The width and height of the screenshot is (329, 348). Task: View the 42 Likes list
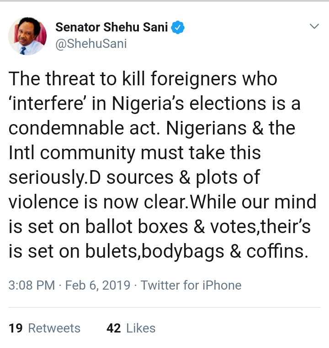(x=131, y=328)
